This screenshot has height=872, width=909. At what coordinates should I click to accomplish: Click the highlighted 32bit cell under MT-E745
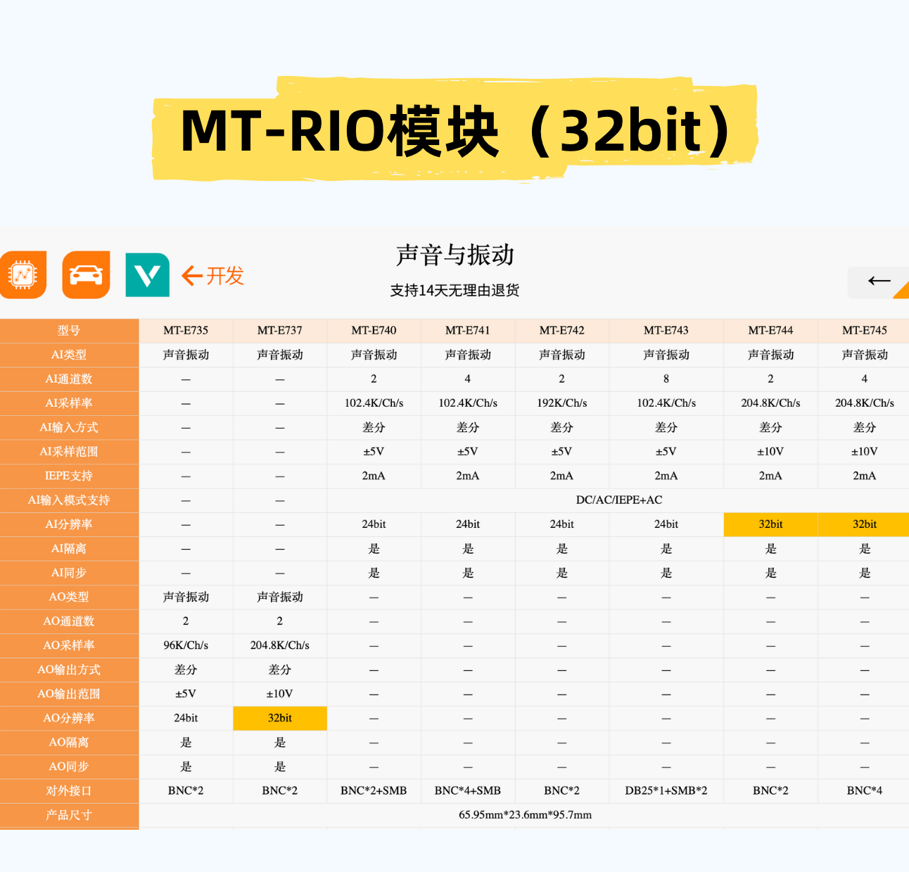865,524
